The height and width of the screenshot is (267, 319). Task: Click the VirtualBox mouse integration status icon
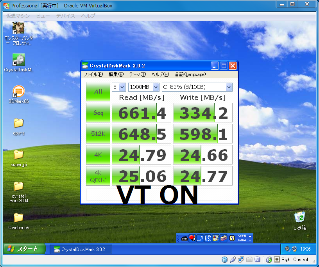click(269, 260)
